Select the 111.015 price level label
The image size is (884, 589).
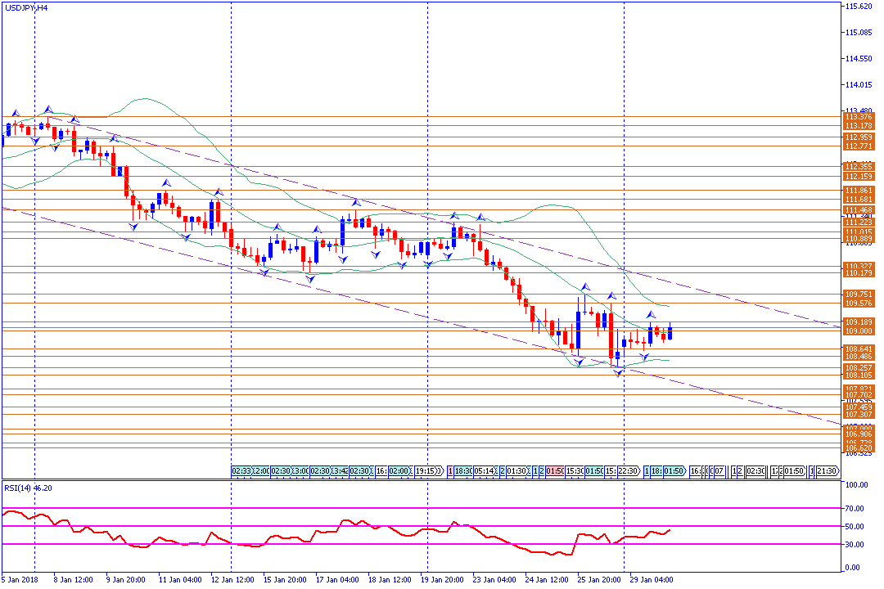point(859,232)
